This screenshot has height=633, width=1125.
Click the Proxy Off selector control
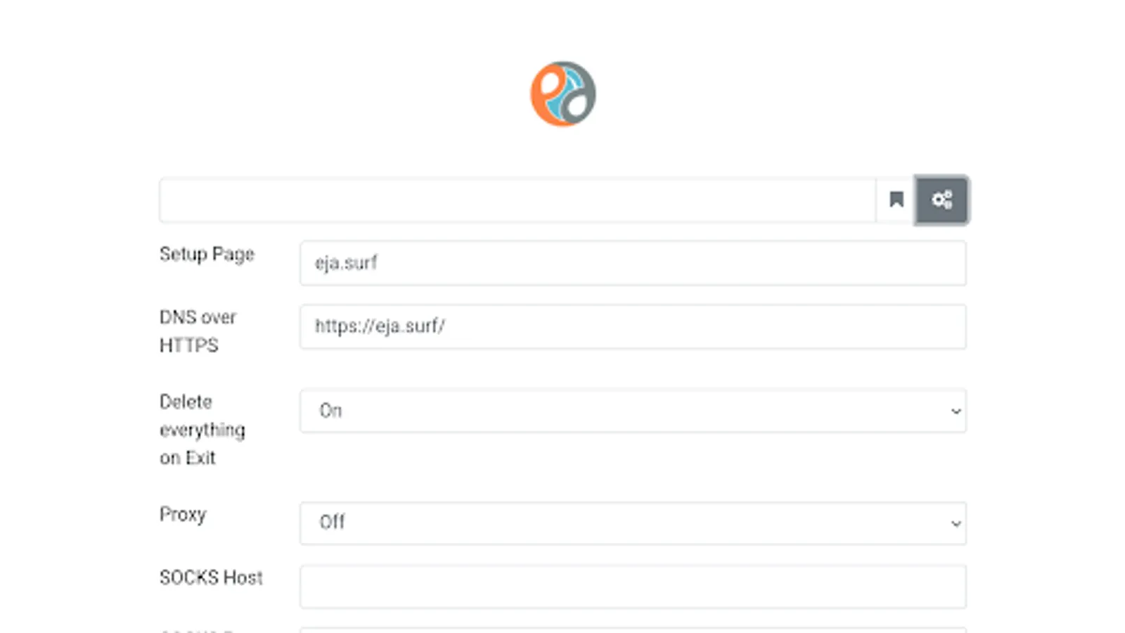click(633, 523)
